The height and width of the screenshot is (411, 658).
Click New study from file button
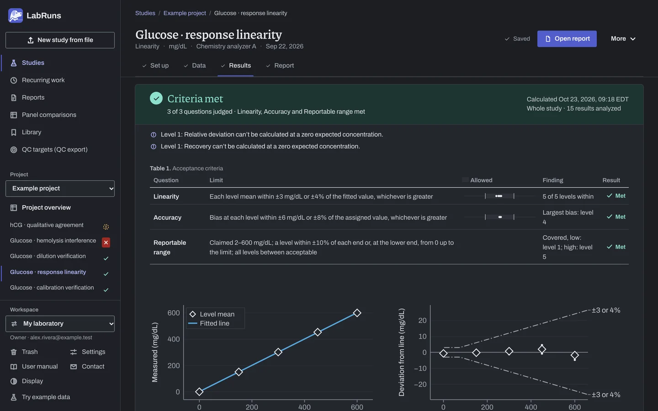pyautogui.click(x=60, y=40)
